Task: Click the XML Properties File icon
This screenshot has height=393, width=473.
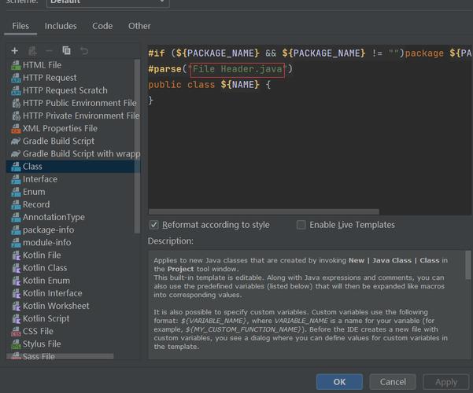Action: (x=16, y=128)
